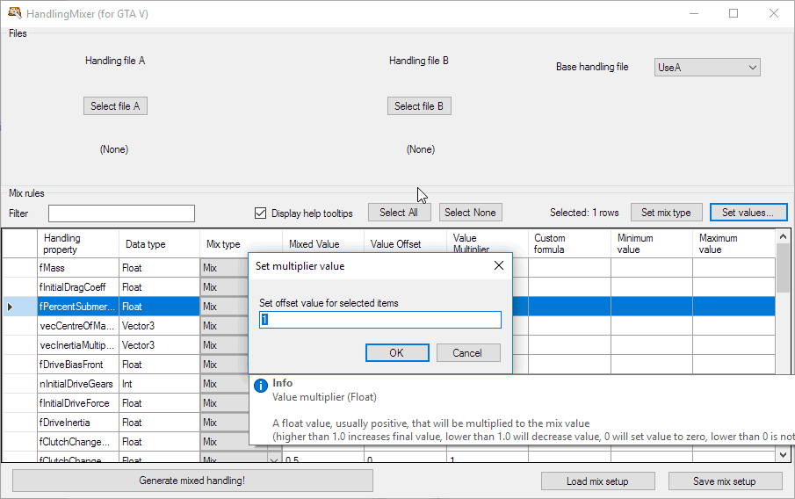Cancel the Set multiplier value dialog
This screenshot has width=795, height=499.
click(x=468, y=353)
